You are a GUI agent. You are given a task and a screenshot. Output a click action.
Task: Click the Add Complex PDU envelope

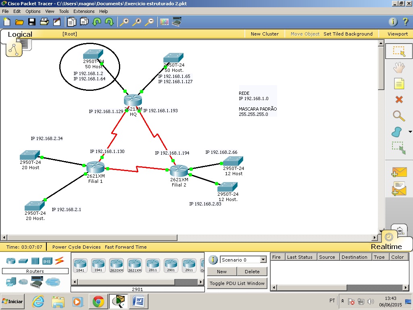(399, 189)
